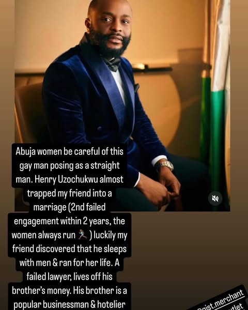Open the embedded photo of man in blue suit
This screenshot has height=310, width=248.
tap(122, 105)
